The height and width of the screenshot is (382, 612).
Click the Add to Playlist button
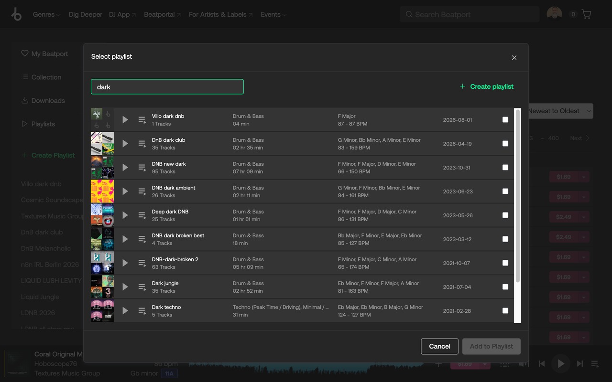[492, 347]
